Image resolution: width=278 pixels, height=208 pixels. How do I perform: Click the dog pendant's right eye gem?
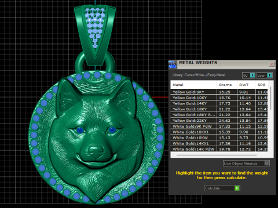pyautogui.click(x=112, y=130)
